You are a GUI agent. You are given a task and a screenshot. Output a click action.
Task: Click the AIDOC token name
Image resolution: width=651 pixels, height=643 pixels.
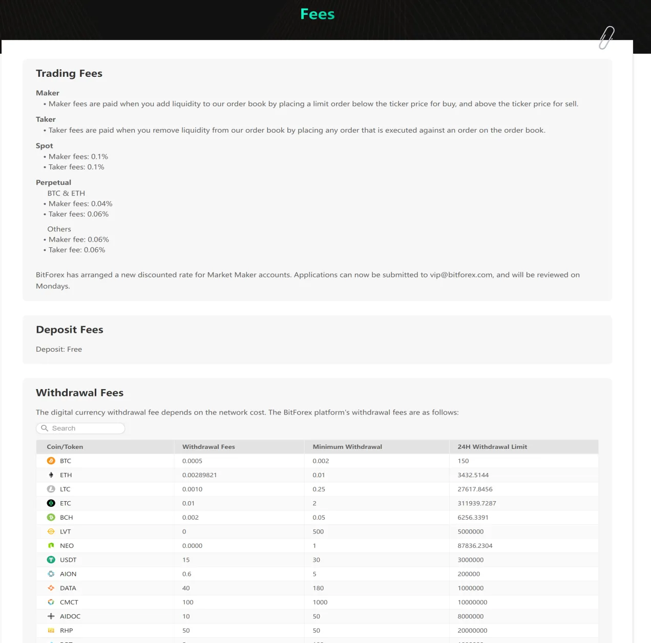(70, 616)
